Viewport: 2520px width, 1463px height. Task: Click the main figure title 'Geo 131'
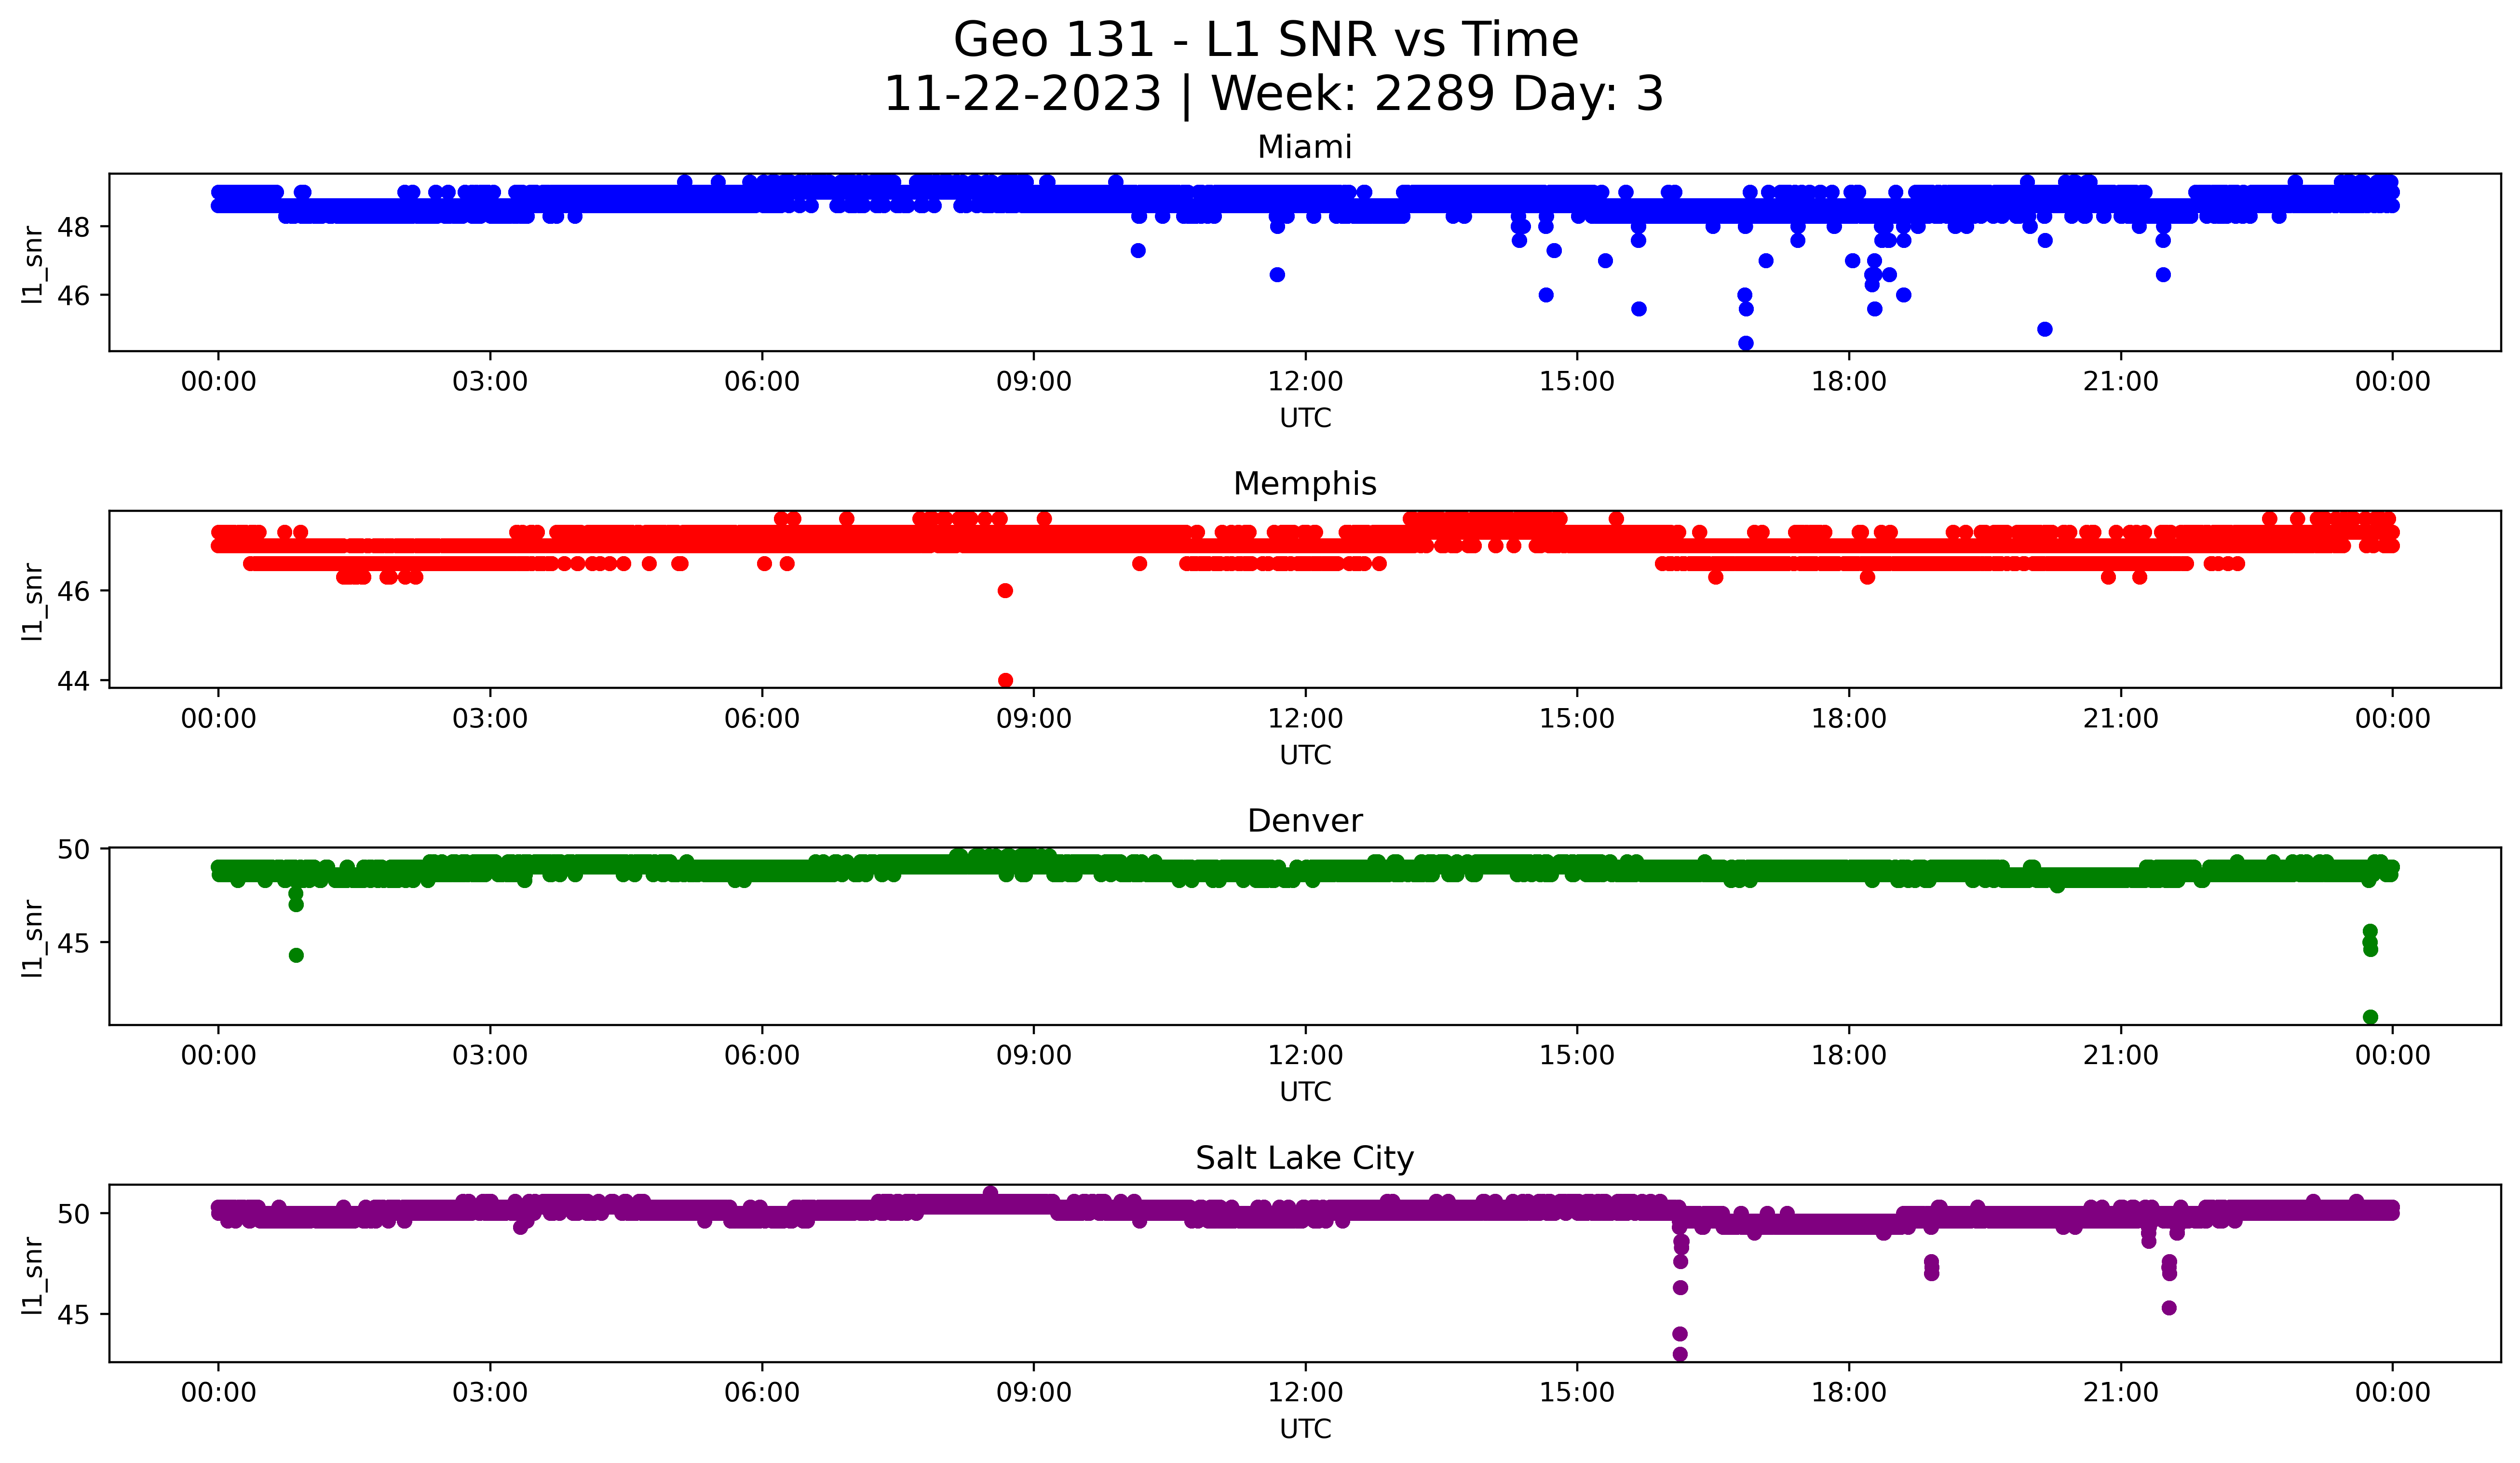[1265, 40]
